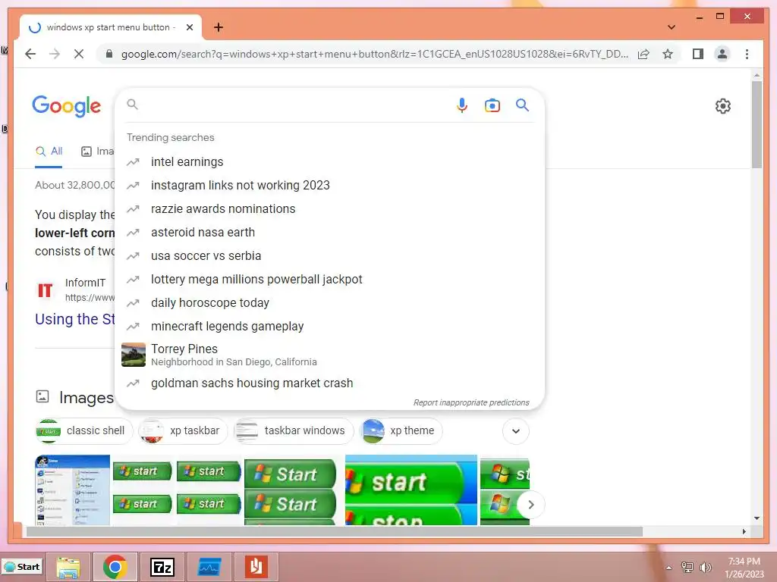777x582 pixels.
Task: Click scroll down arrow of page scrollbar
Action: (x=757, y=518)
